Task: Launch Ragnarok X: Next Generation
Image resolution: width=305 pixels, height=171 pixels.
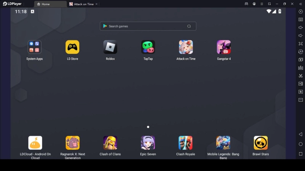Action: pos(73,143)
